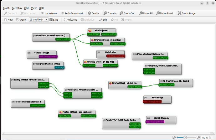Redo the disconnect action
The width and height of the screenshot is (216, 140).
click(x=72, y=13)
